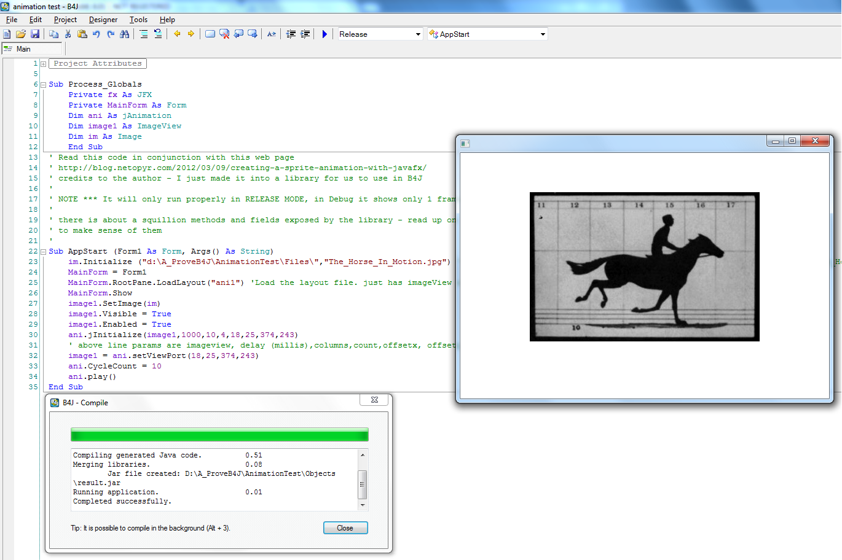Open the Tools menu
The width and height of the screenshot is (842, 560).
click(x=138, y=20)
